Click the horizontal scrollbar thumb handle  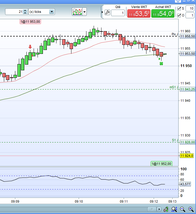[152, 209]
